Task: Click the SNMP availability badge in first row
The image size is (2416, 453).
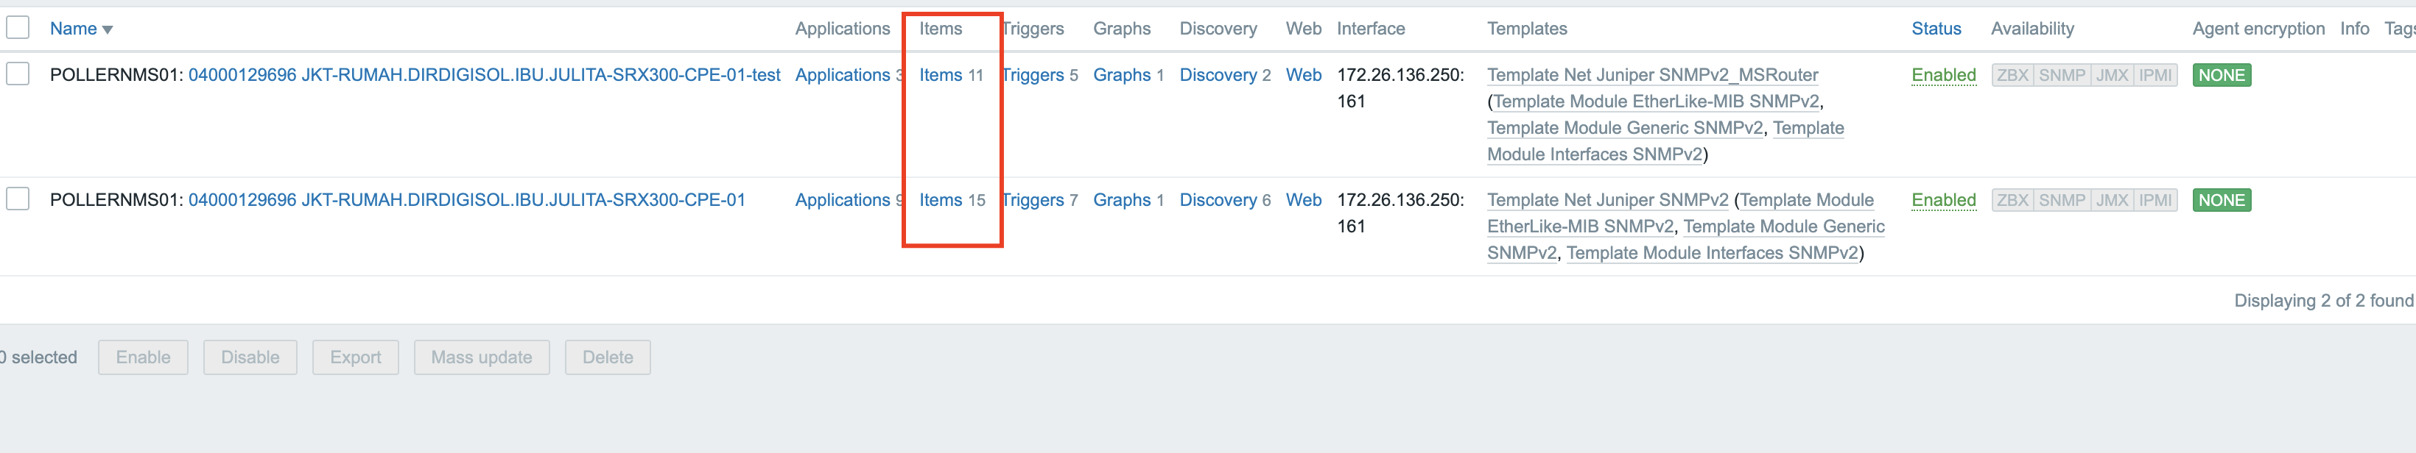Action: tap(2062, 75)
